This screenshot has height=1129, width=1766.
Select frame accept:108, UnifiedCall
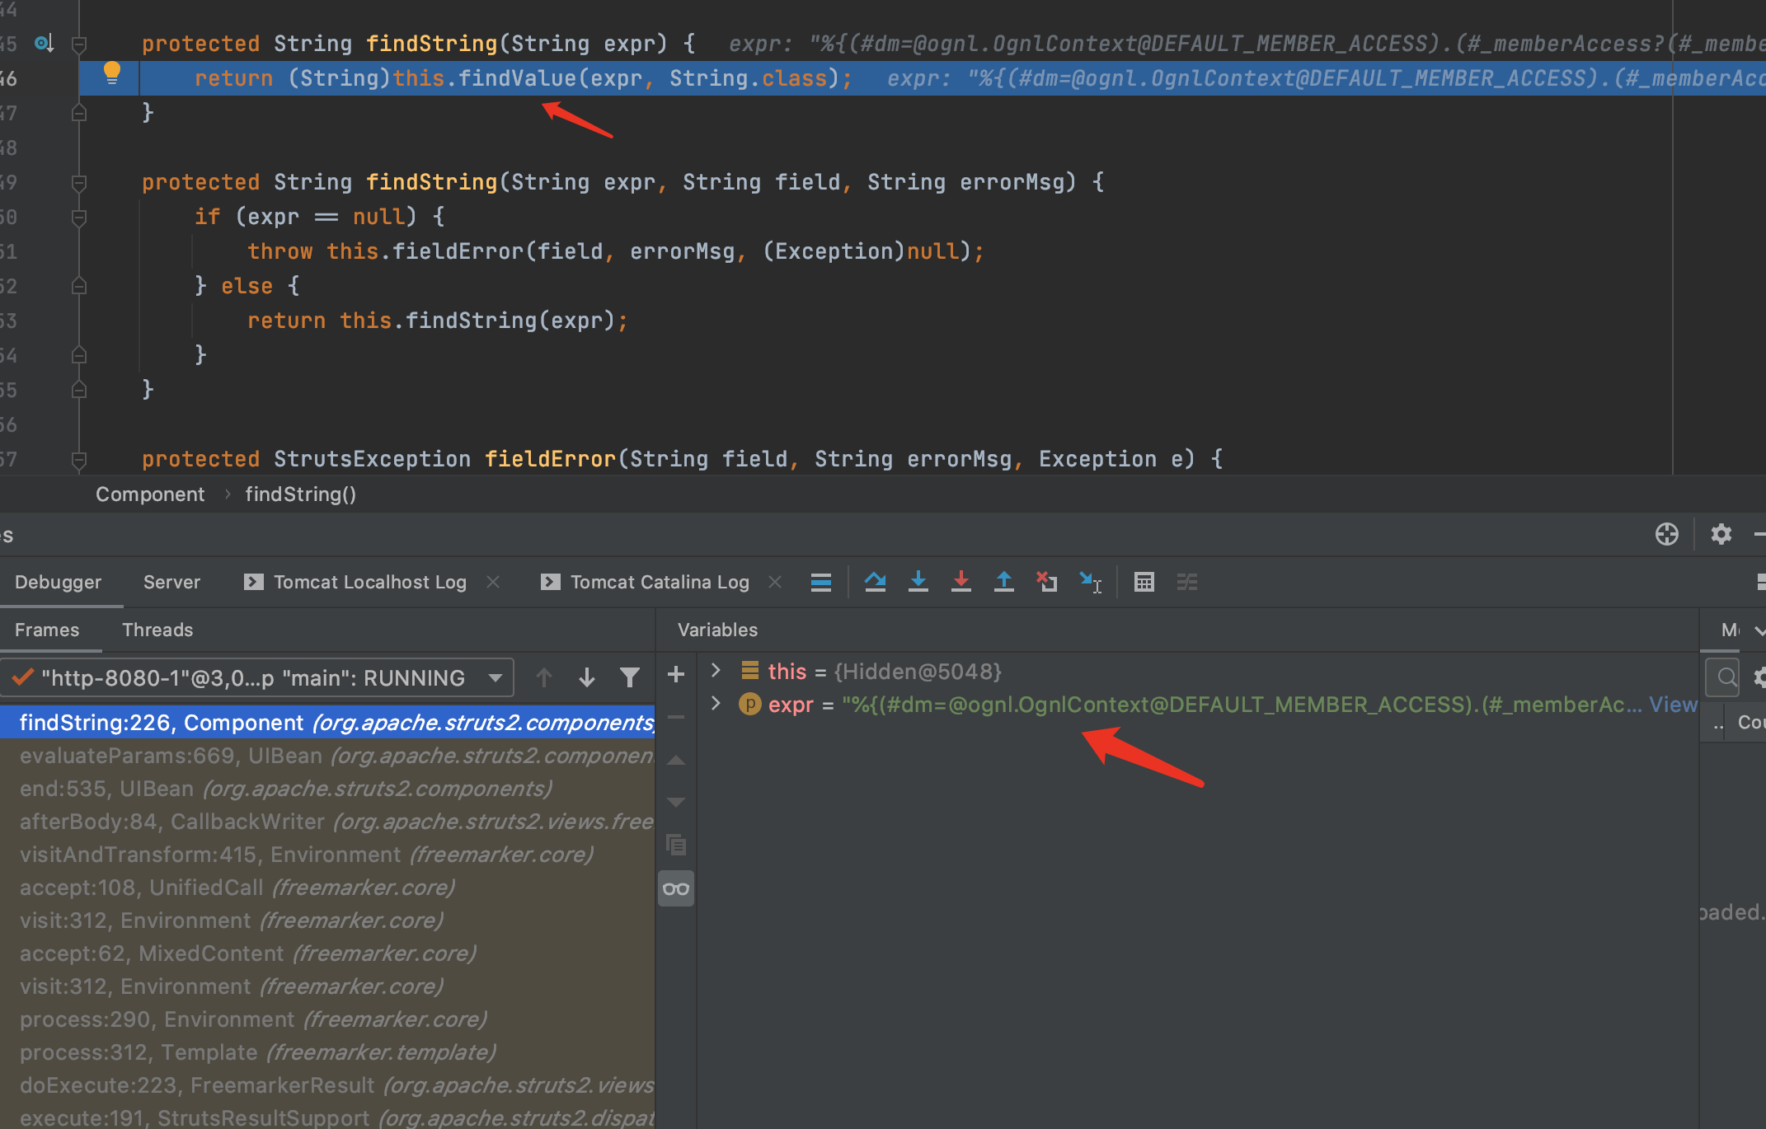(x=327, y=888)
